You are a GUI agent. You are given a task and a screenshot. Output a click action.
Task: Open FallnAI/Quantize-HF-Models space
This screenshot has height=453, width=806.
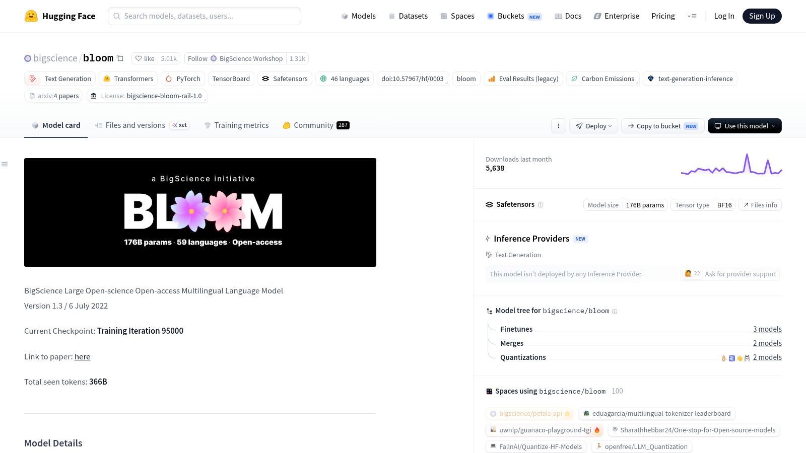click(x=536, y=447)
